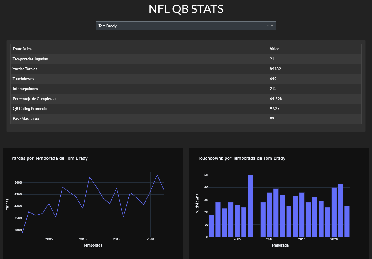The height and width of the screenshot is (259, 372).
Task: Click the Temporada x-axis label under the touchdowns chart
Action: [279, 245]
